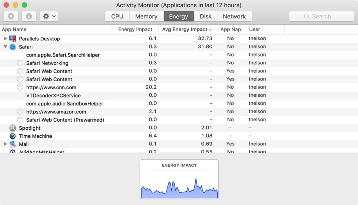
Task: Click the shield icon beside https://www.cnn.com
Action: click(x=20, y=88)
